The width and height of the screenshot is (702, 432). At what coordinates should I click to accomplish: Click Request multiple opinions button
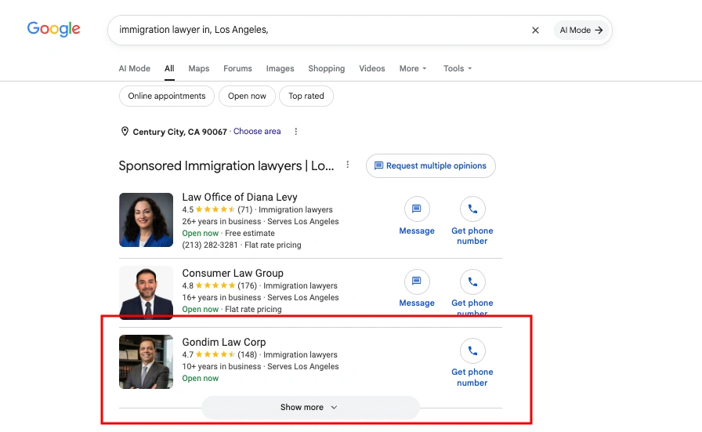click(x=431, y=165)
